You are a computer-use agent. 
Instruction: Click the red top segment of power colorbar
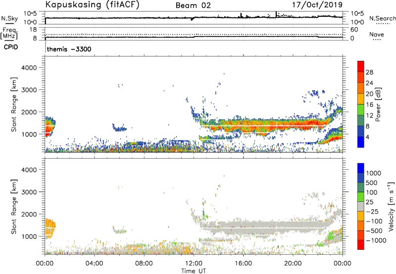coord(361,66)
